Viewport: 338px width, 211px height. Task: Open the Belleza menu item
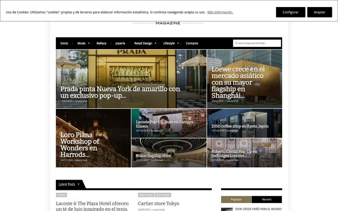tap(101, 43)
